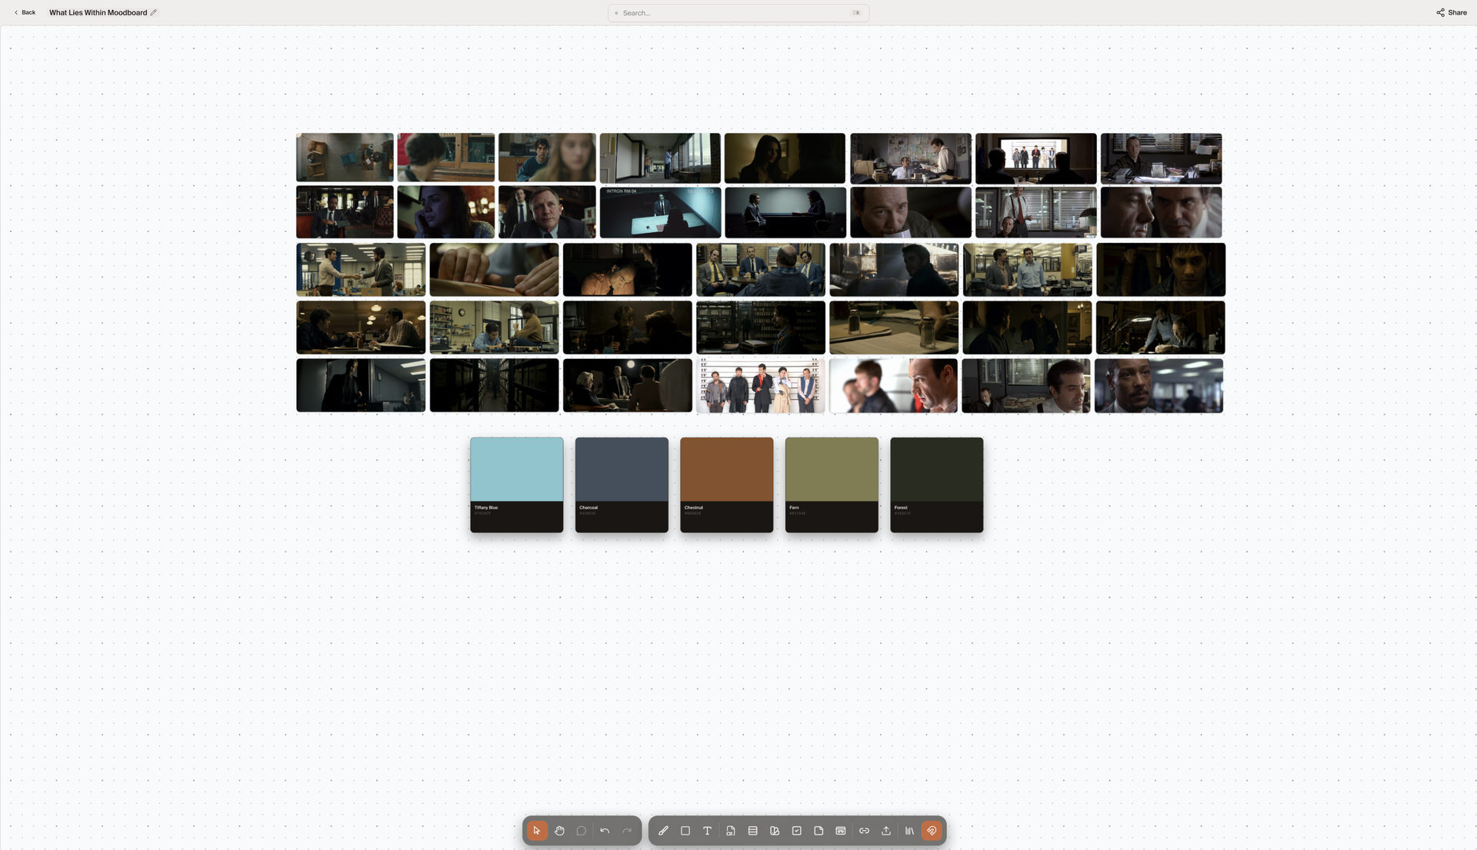
Task: Toggle the magnet snapping option
Action: click(x=932, y=831)
